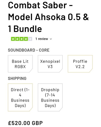Click the cut corner of Direct shipping tile

(x=31, y=109)
